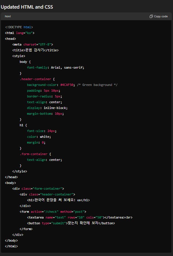Click the button 맞는지 확인해 보자 line
The height and width of the screenshot is (256, 173).
coord(71,223)
